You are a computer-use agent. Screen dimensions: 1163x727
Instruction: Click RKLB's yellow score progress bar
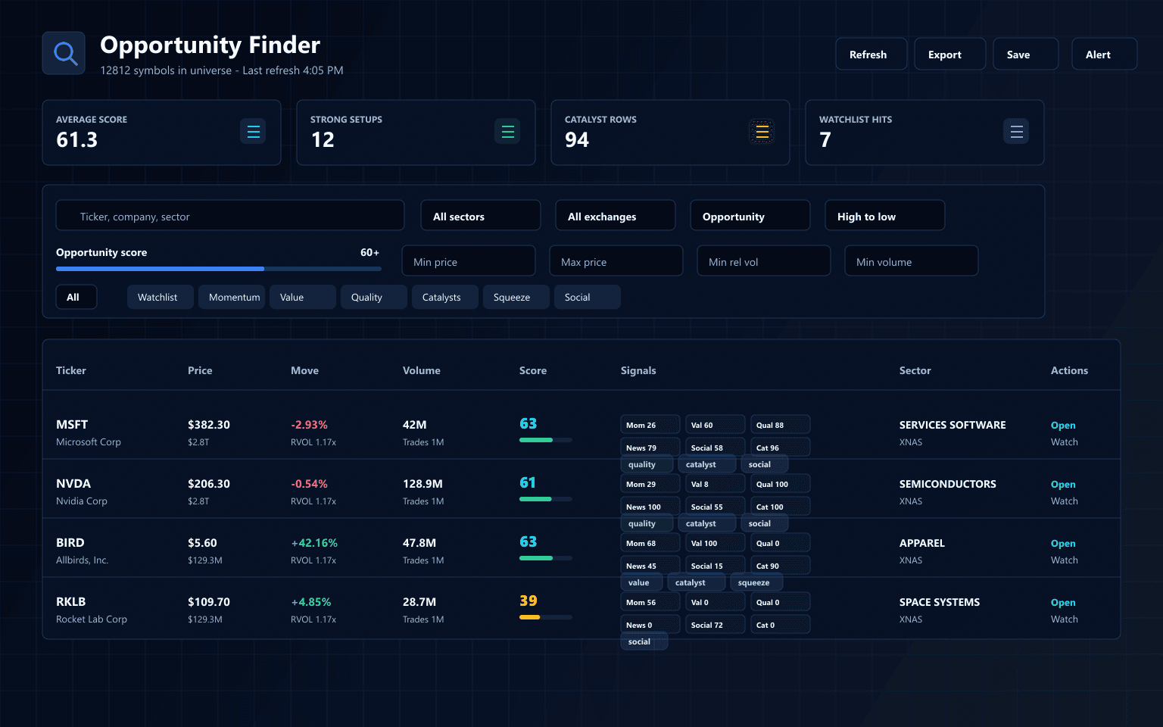pos(546,617)
